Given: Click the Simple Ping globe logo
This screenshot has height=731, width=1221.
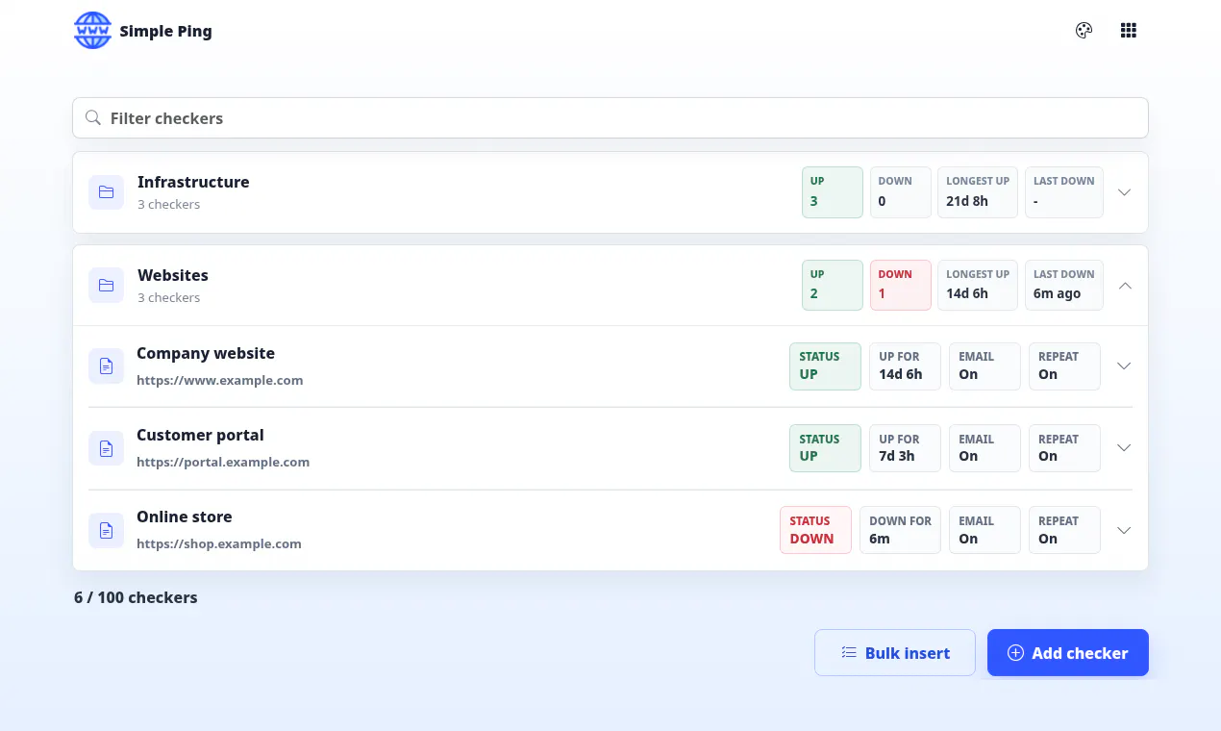Looking at the screenshot, I should (x=93, y=31).
